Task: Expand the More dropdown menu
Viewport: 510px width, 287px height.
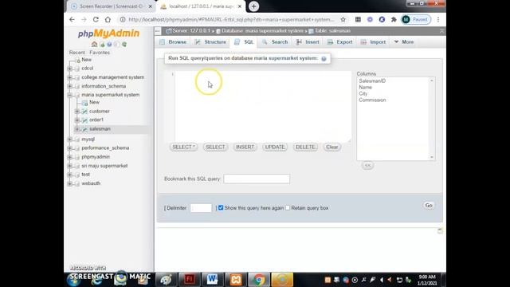Action: click(x=404, y=42)
